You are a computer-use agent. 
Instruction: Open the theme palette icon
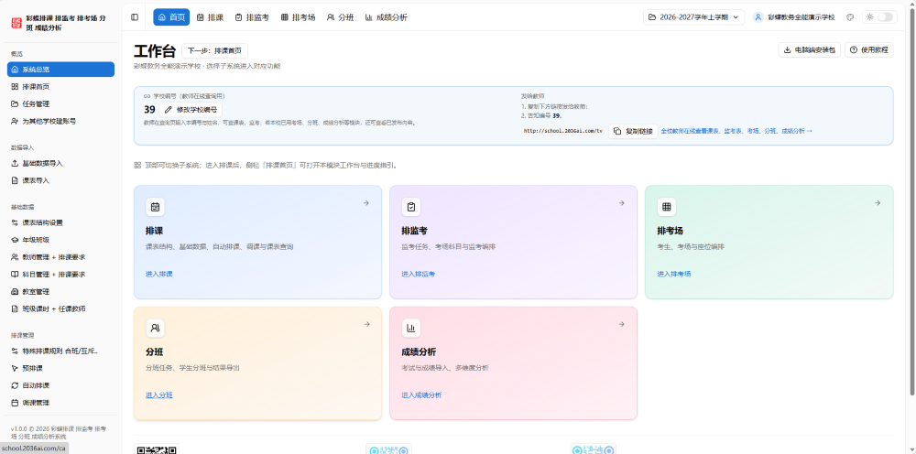coord(850,17)
